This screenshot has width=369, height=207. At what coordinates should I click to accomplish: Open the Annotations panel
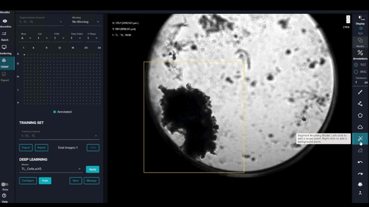(x=360, y=55)
